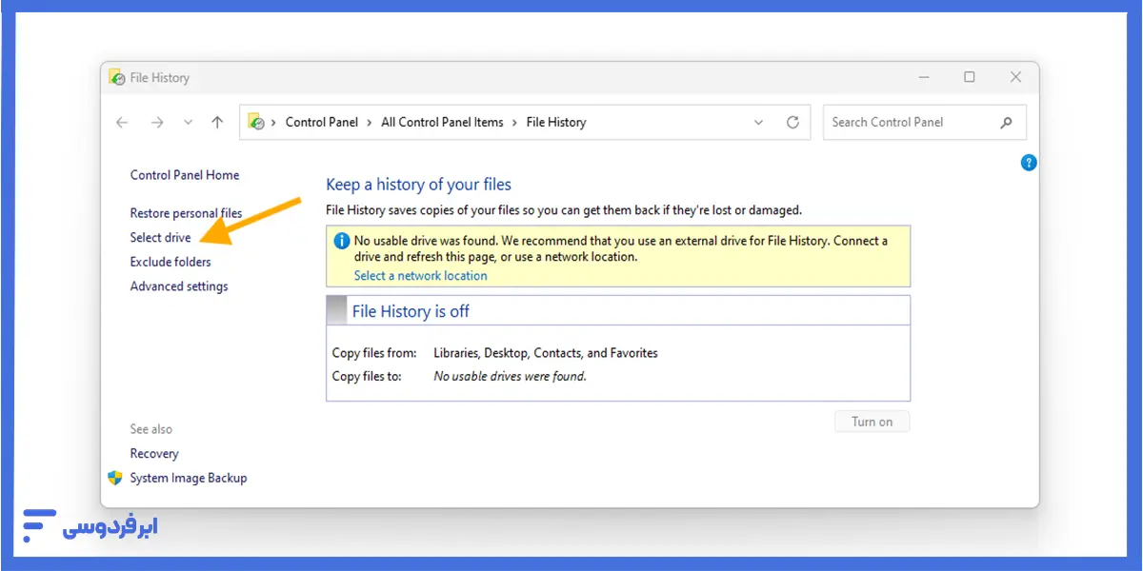Open the recent locations chevron
This screenshot has width=1143, height=571.
(x=188, y=123)
